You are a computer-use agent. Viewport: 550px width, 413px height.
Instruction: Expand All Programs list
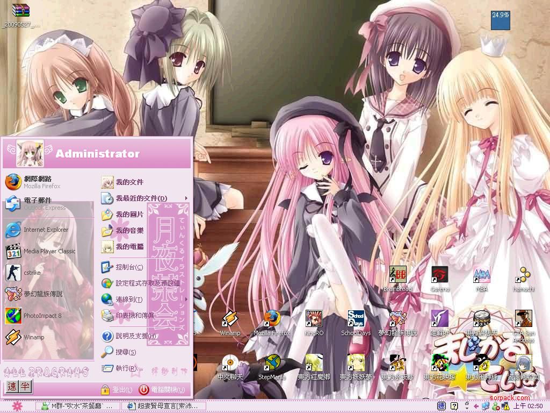[x=46, y=372]
